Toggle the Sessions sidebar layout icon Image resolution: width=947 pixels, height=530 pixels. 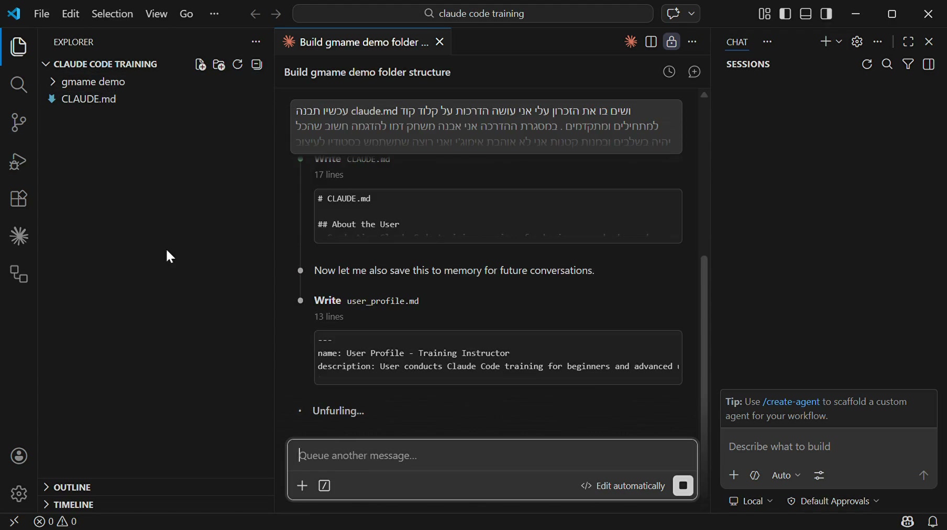point(929,64)
